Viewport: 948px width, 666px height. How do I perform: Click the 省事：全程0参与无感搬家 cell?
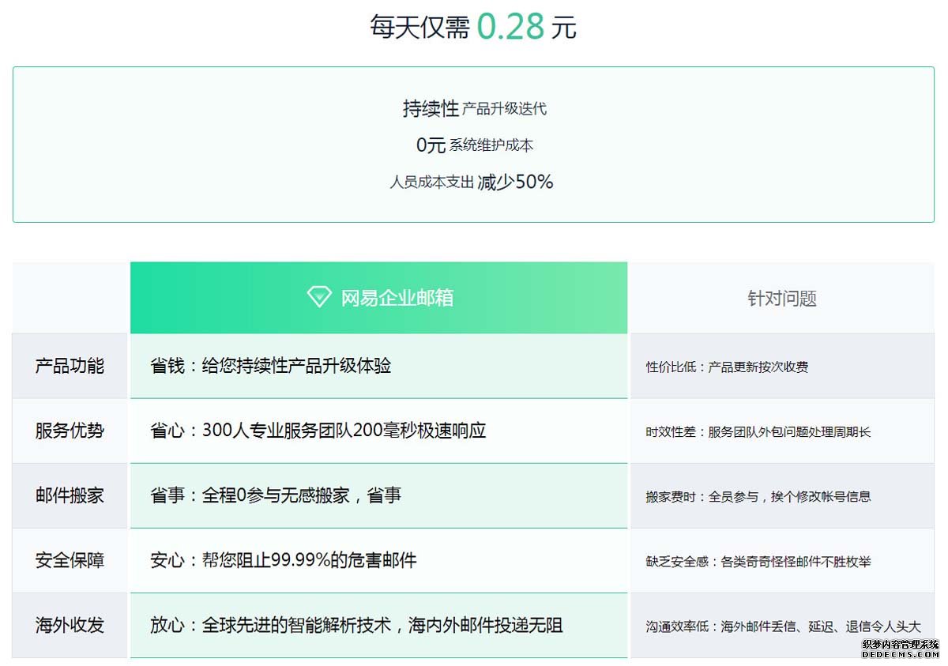pos(379,495)
